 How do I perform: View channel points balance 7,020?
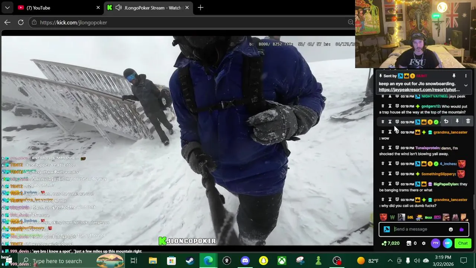pyautogui.click(x=390, y=243)
